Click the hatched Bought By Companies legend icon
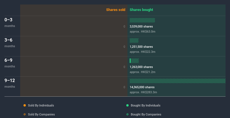The width and height of the screenshot is (230, 118). point(127,114)
